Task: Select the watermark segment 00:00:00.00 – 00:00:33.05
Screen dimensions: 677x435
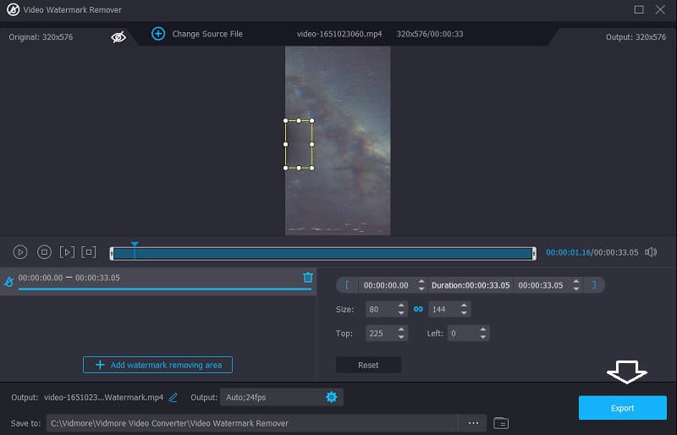Action: coord(69,278)
